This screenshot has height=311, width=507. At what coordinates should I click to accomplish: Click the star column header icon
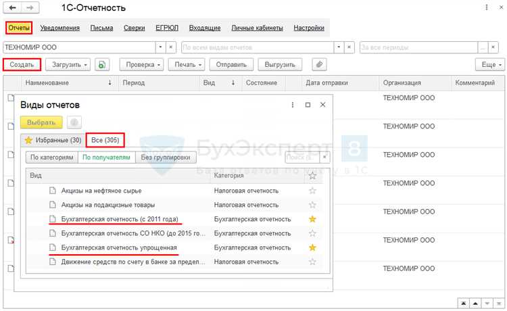312,176
